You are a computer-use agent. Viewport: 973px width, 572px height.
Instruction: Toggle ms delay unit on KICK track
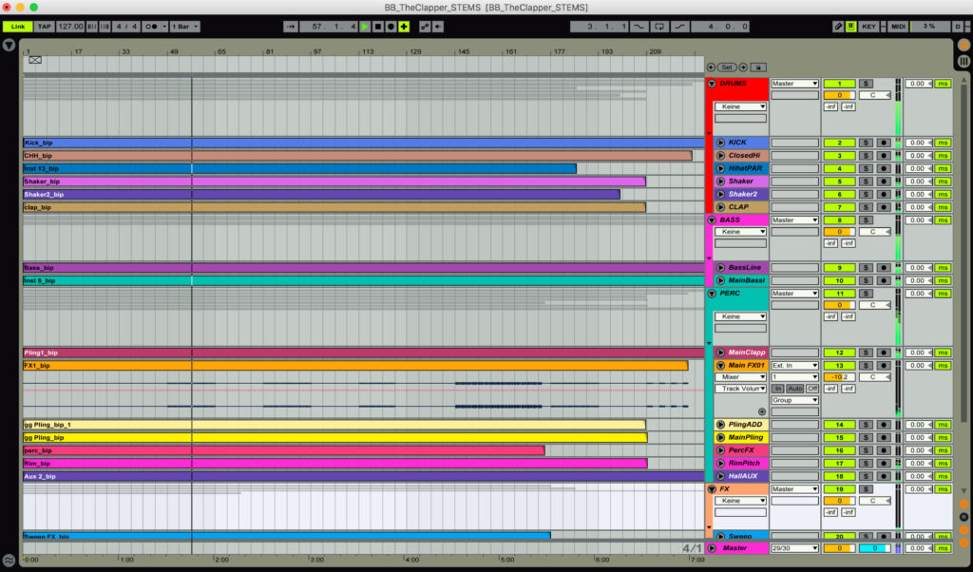tap(944, 143)
